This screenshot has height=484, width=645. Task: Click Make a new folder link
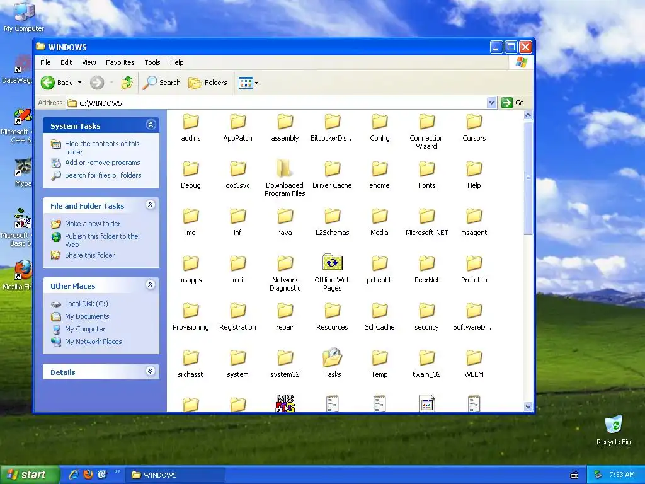(93, 224)
